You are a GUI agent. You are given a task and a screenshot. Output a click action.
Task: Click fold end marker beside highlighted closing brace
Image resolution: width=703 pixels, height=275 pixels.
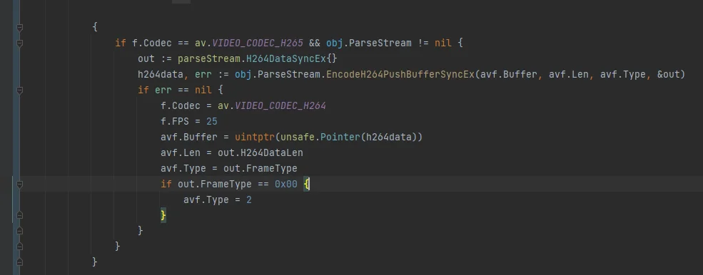click(x=19, y=215)
